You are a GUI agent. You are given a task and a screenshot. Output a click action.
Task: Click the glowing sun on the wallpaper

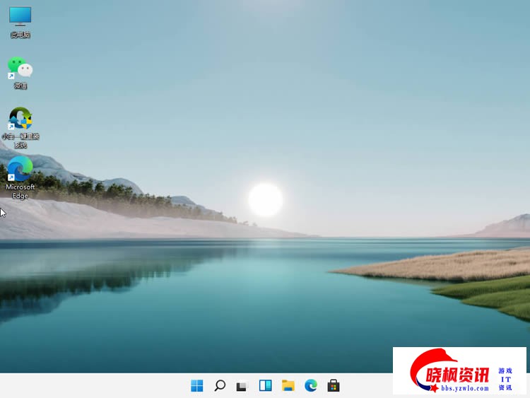click(266, 199)
